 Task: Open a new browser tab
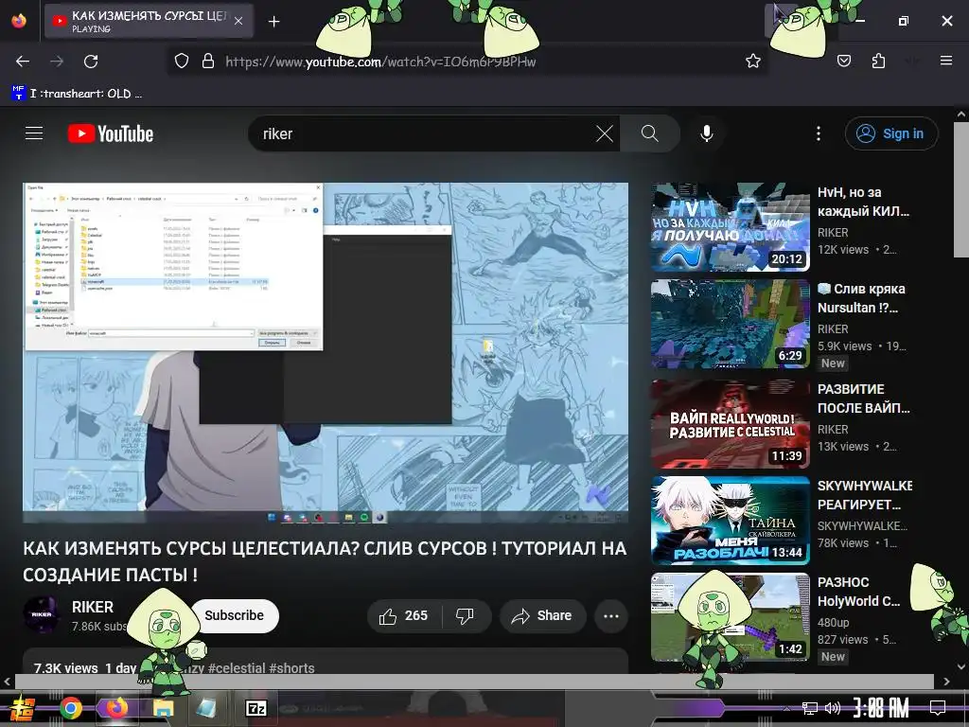[x=273, y=22]
